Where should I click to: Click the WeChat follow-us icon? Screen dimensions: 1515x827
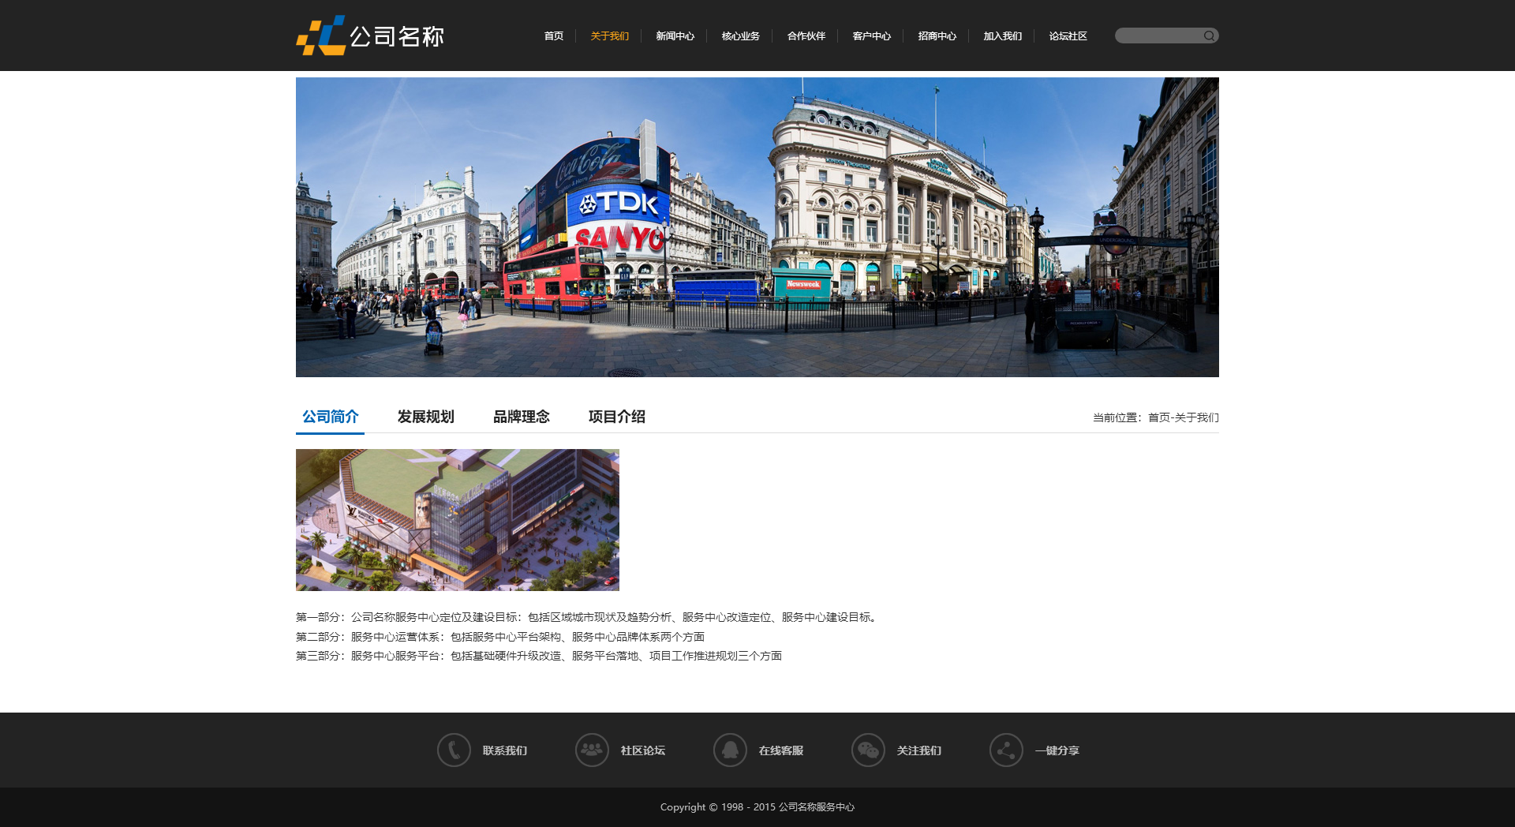[x=868, y=750]
